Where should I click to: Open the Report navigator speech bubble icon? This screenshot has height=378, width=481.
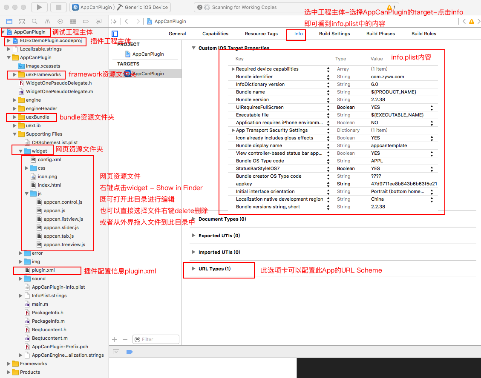click(98, 21)
